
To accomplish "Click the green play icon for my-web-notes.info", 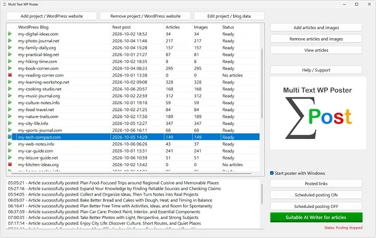I will point(10,144).
